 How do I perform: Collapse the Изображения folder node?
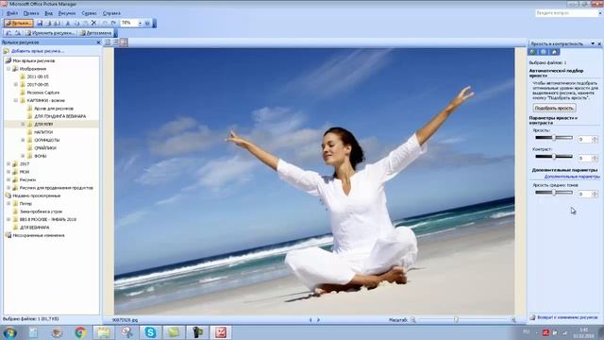(8, 69)
